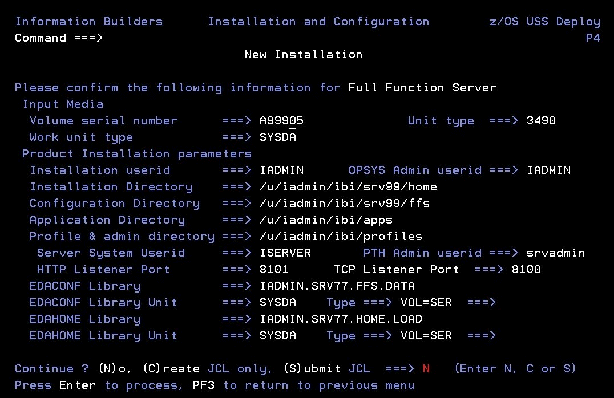Viewport: 614px width, 398px height.
Task: Select the EDACONF Library Unit SYSDA field
Action: (x=278, y=303)
